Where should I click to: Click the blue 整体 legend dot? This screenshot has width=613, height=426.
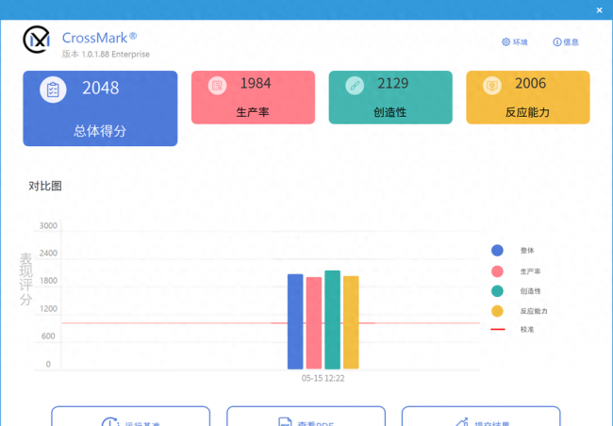[497, 251]
